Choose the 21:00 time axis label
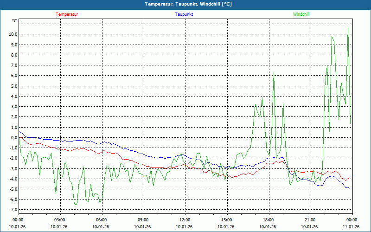Screen dimensions: 371x232 [x=310, y=219]
